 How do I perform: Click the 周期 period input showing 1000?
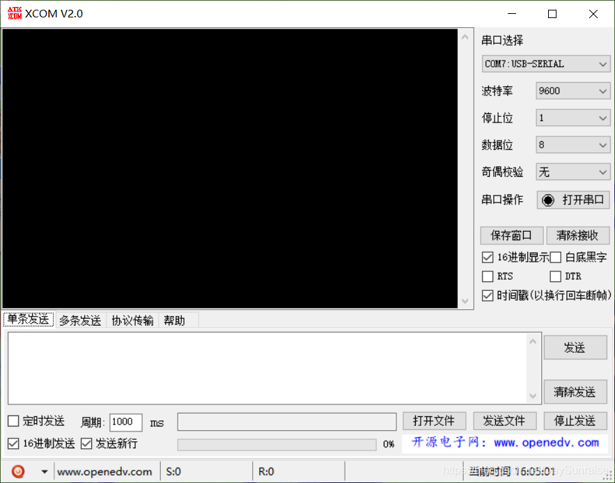pos(125,422)
